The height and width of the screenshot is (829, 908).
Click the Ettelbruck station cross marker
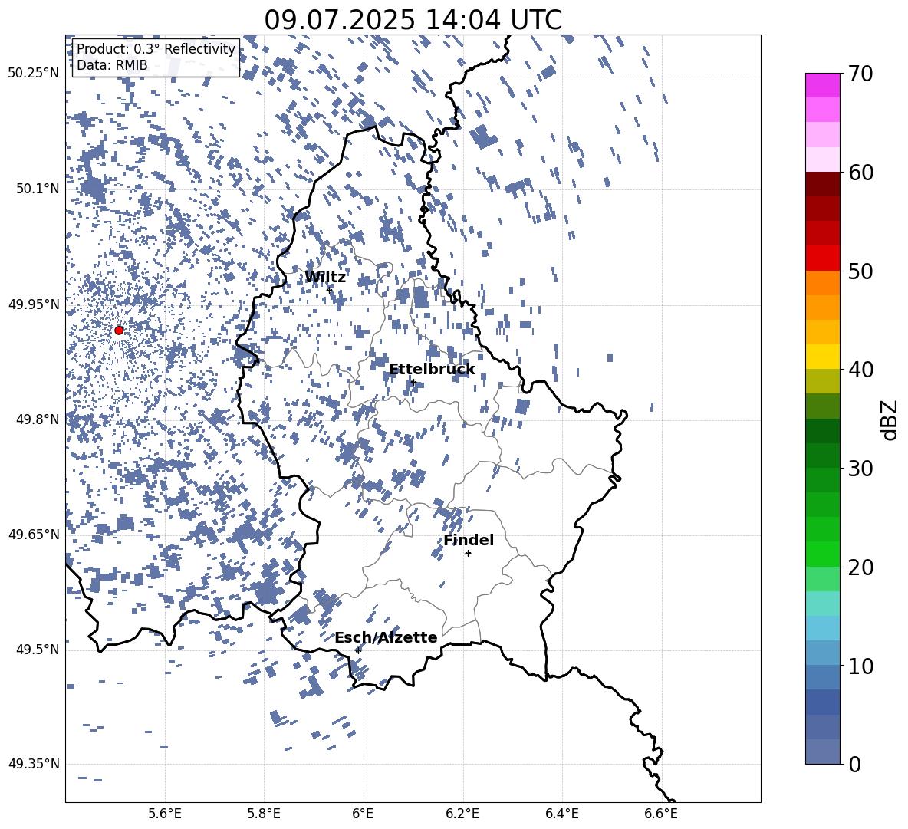pos(413,382)
